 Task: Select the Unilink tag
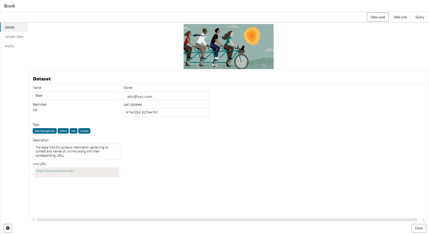tap(63, 131)
